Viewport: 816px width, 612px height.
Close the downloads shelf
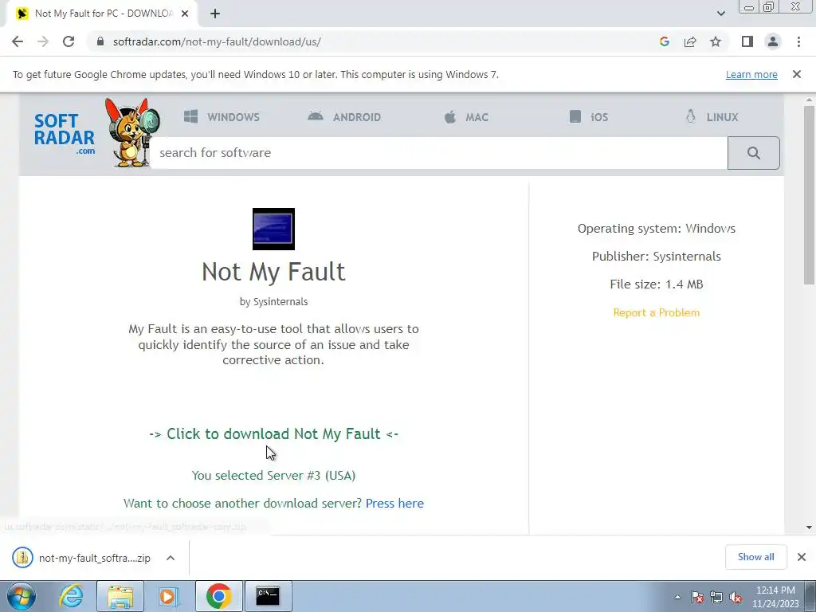coord(802,557)
